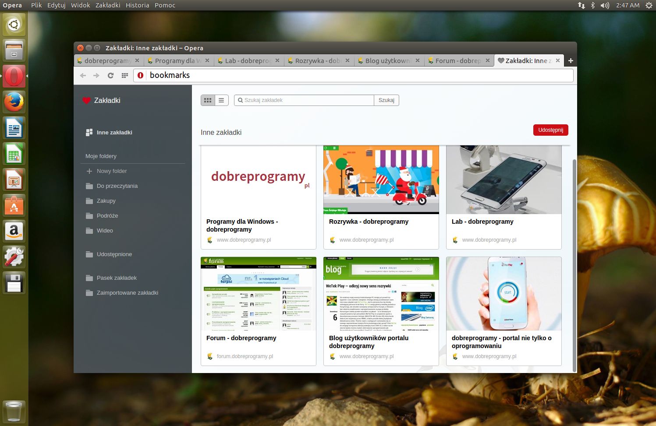
Task: Open Files manager from launcher
Action: pos(14,50)
